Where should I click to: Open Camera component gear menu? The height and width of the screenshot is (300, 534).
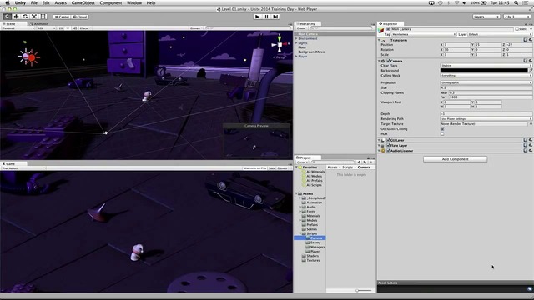tap(531, 61)
